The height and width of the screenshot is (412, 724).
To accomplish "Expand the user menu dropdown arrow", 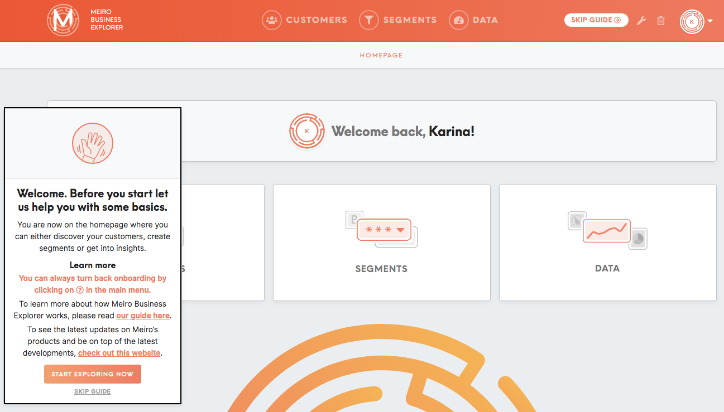I will (710, 21).
